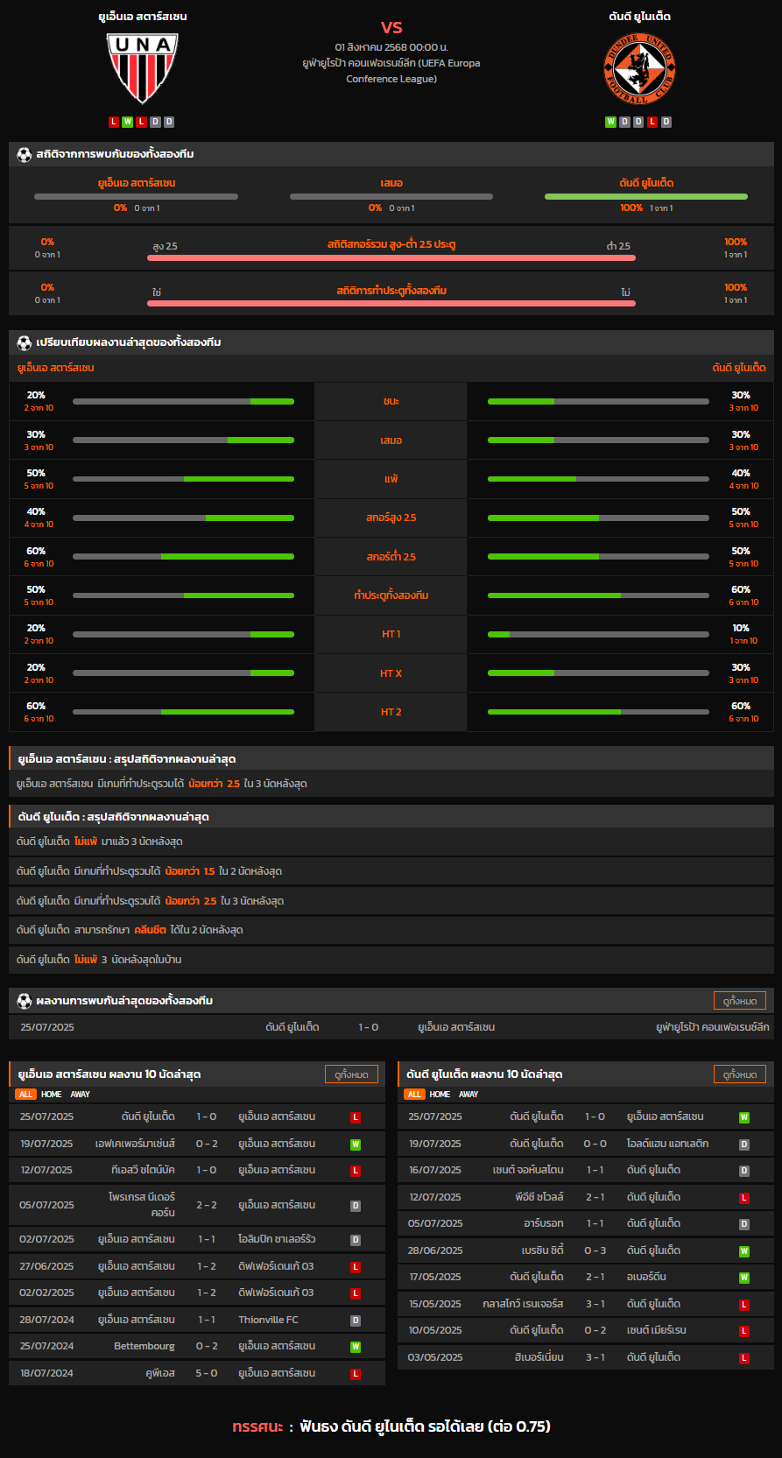Click red L badge under Dundee United crest
The height and width of the screenshot is (1458, 782).
[652, 122]
